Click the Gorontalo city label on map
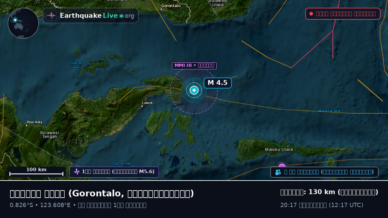 coord(171,6)
